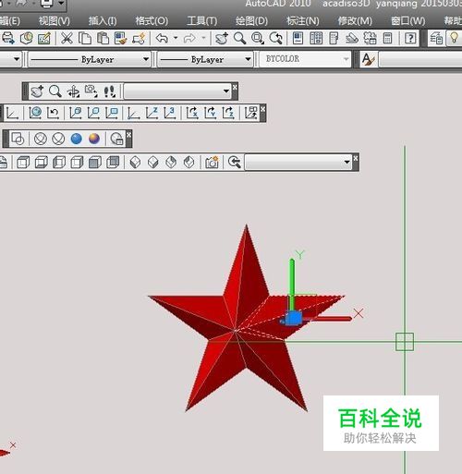The height and width of the screenshot is (474, 462).
Task: Click the Rotate UCS about X icon
Action: (192, 113)
